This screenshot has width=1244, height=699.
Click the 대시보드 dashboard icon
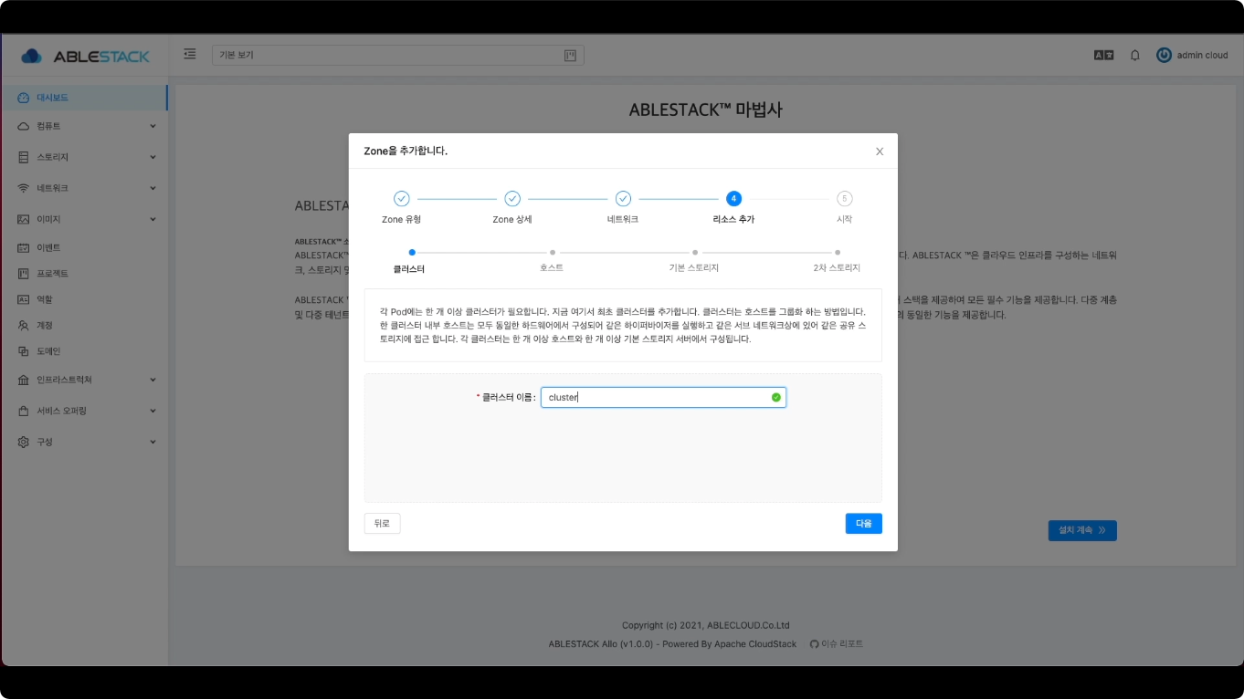[x=24, y=98]
